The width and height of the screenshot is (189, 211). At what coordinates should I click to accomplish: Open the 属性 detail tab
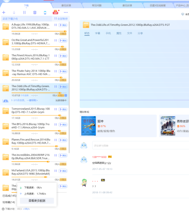pos(119,33)
